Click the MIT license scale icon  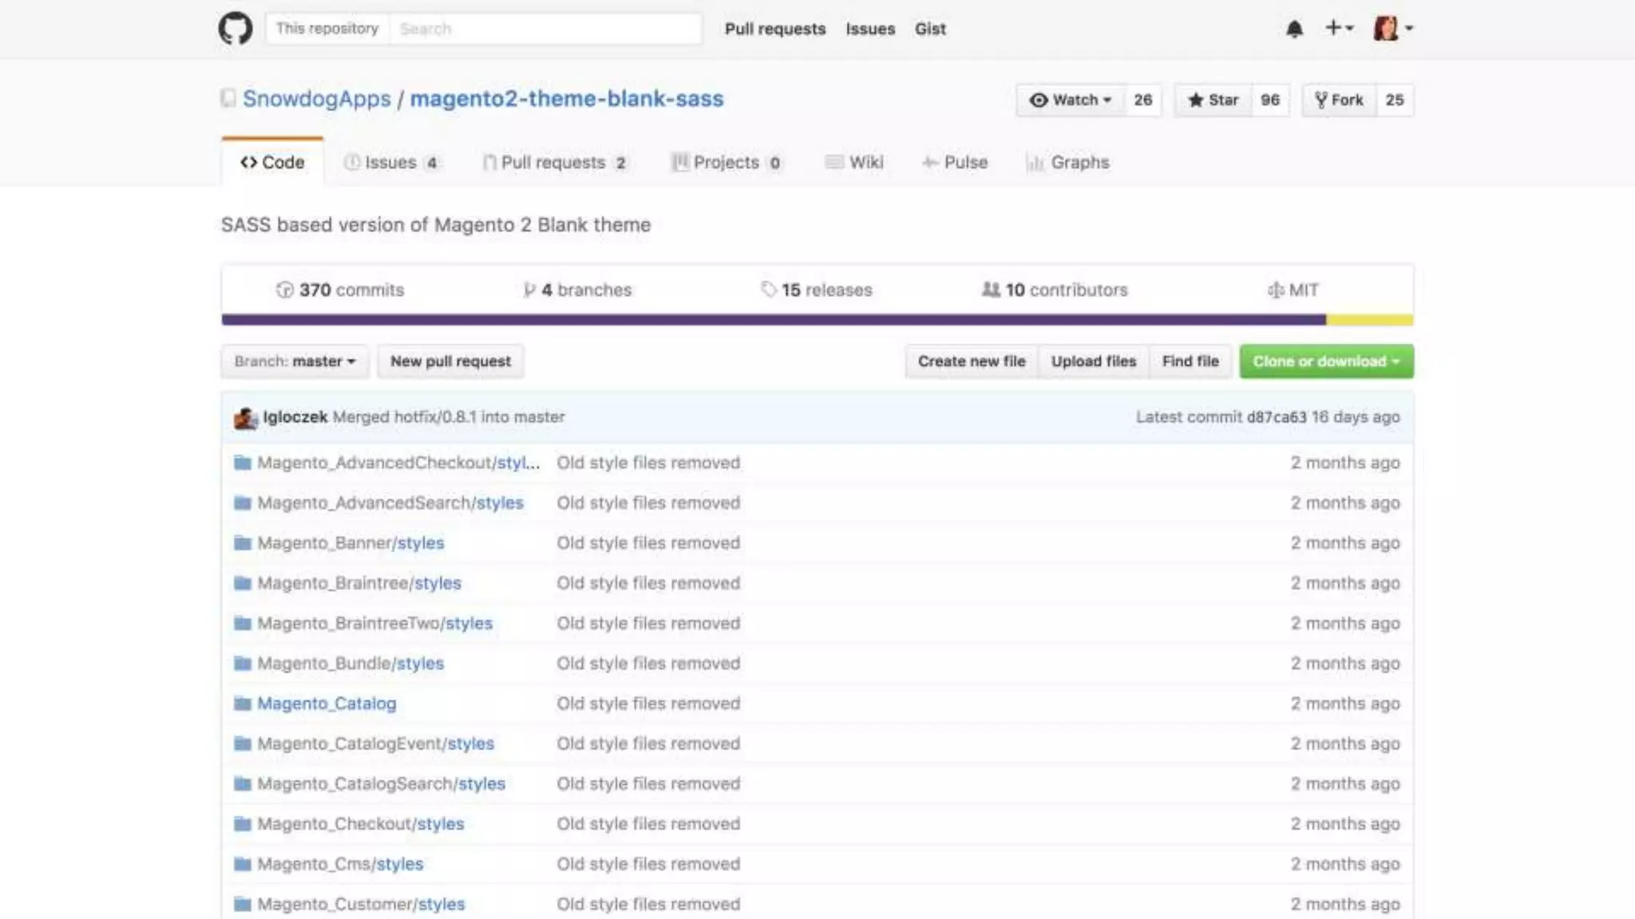tap(1275, 290)
